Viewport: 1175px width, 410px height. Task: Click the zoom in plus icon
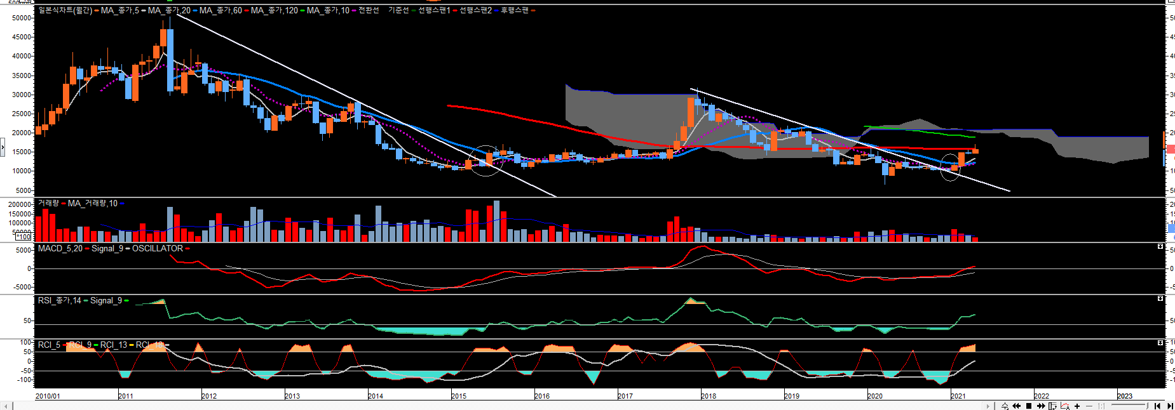(1077, 406)
